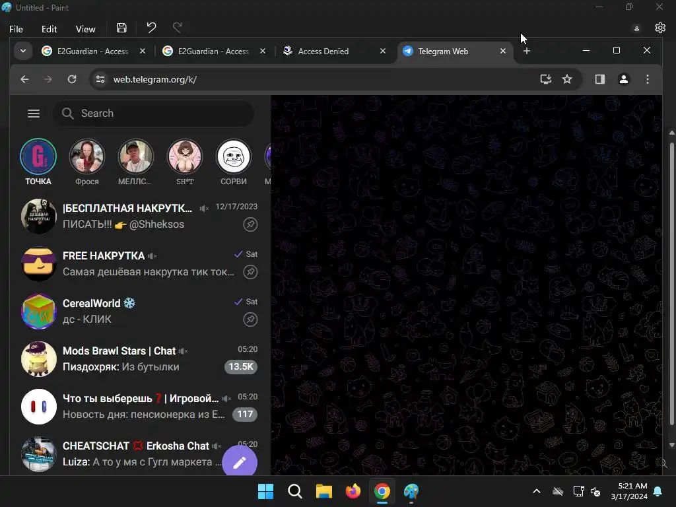Expand the Chrome tab search dropdown
Viewport: 676px width, 507px height.
23,51
